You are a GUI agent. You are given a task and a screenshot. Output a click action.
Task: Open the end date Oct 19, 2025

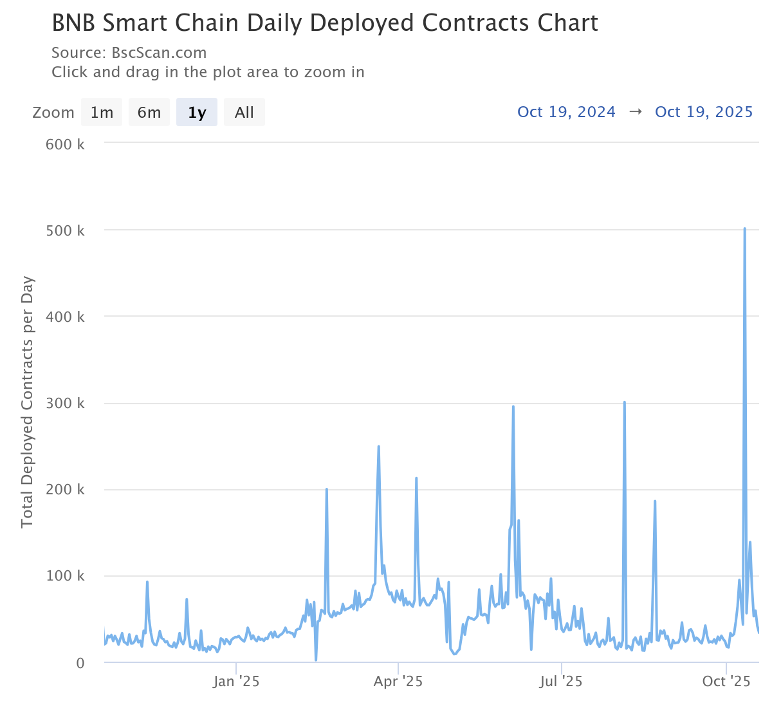click(x=704, y=111)
